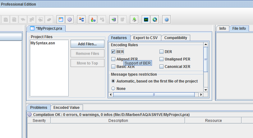Click the colored shapes toolbar icon
Image resolution: width=253 pixels, height=138 pixels.
[x=93, y=20]
